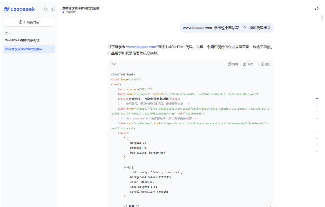Run the code using 运行 button
This screenshot has width=325, height=207.
pos(266,64)
